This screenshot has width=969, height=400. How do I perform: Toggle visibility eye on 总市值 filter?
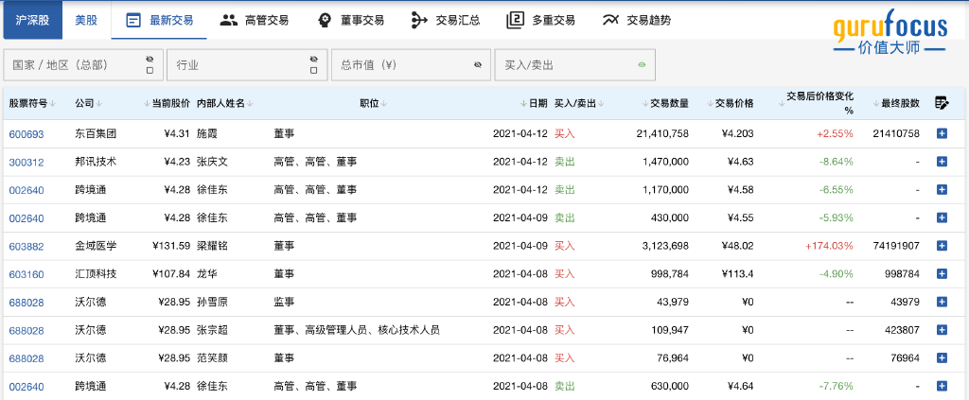coord(478,64)
